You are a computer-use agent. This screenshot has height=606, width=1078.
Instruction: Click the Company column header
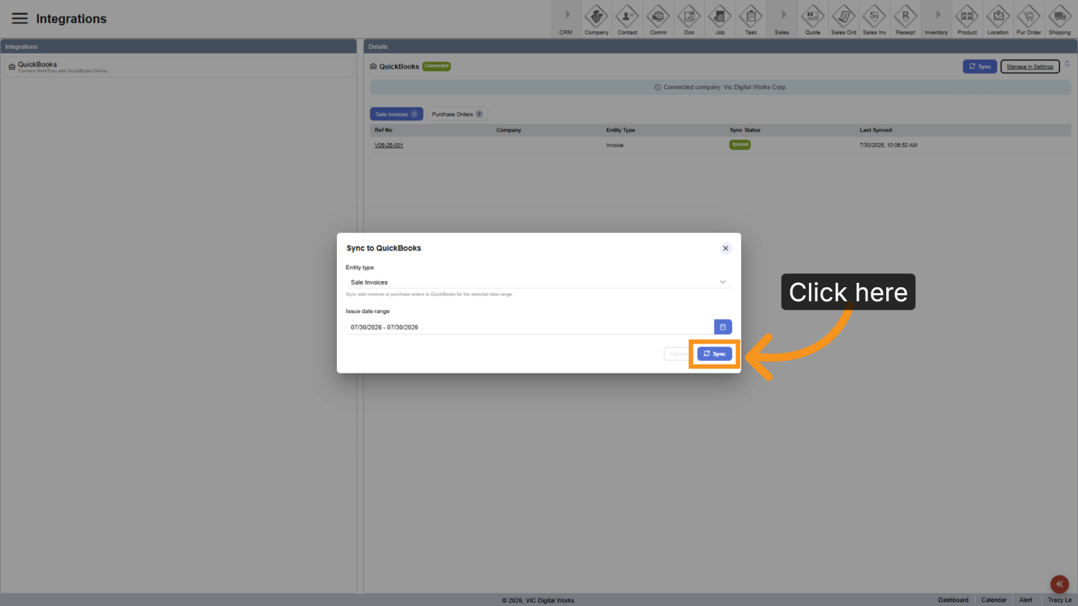[509, 130]
